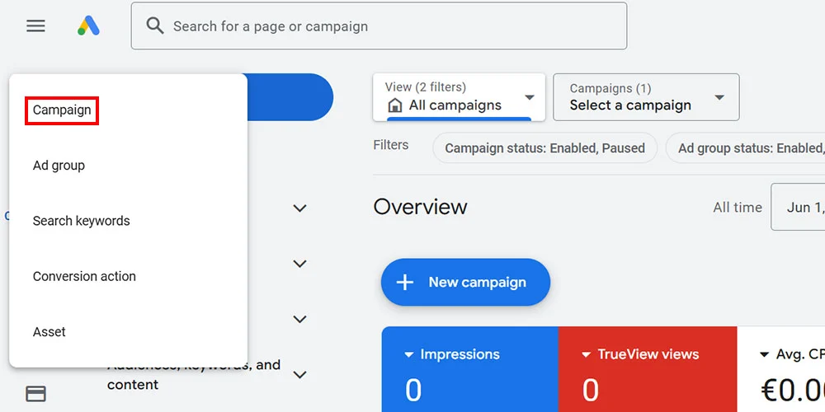Click the home icon beside All campaigns
Image resolution: width=825 pixels, height=412 pixels.
click(395, 105)
